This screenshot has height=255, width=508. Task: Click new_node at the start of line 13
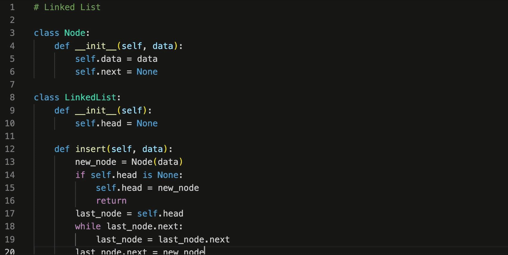click(x=96, y=162)
